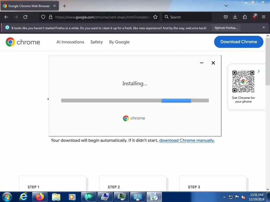Bookmark this page with the star
Image resolution: width=270 pixels, height=202 pixels.
tap(155, 17)
